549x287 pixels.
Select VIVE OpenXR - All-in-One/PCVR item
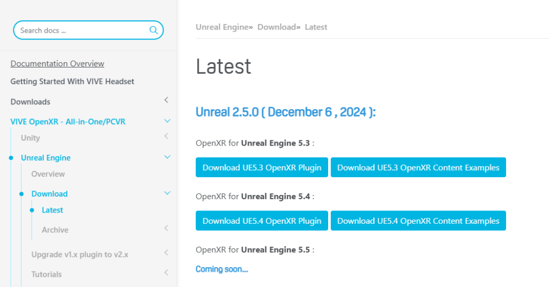(68, 122)
